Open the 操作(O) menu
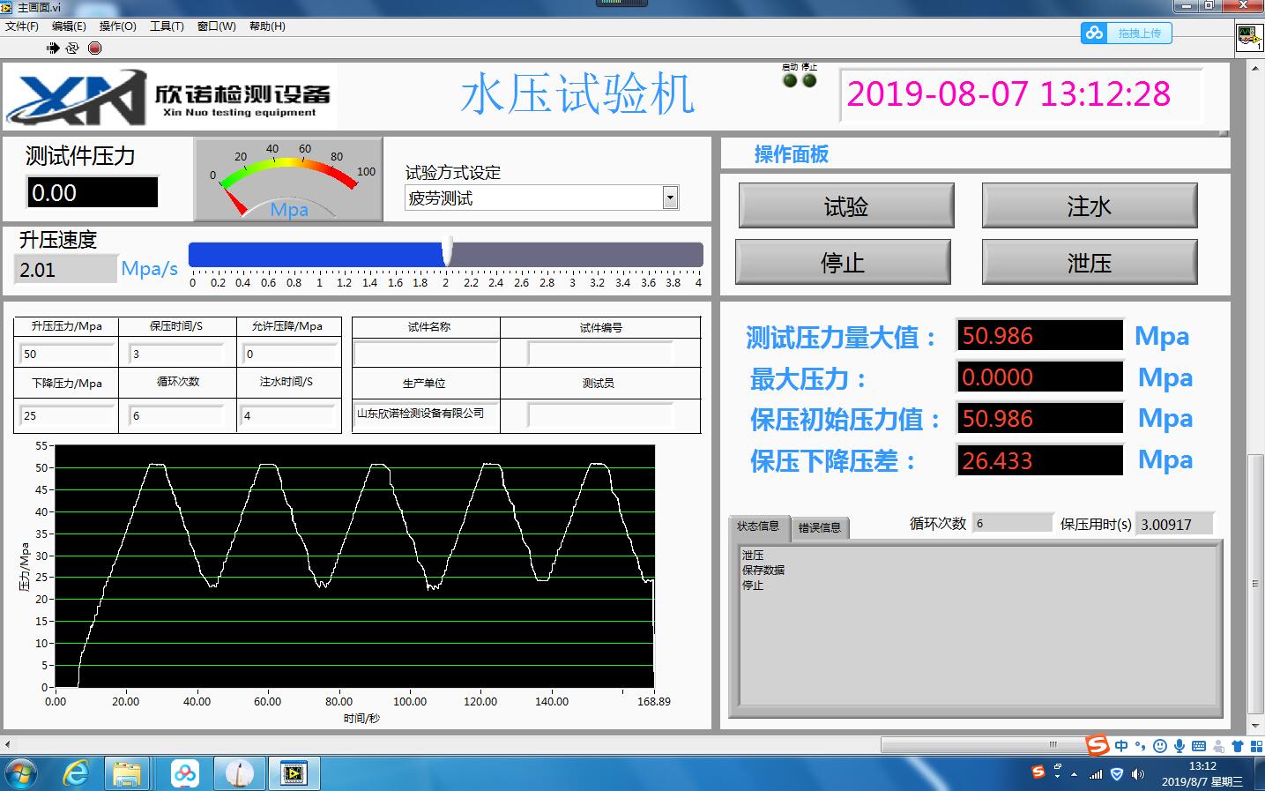This screenshot has width=1265, height=791. click(117, 26)
